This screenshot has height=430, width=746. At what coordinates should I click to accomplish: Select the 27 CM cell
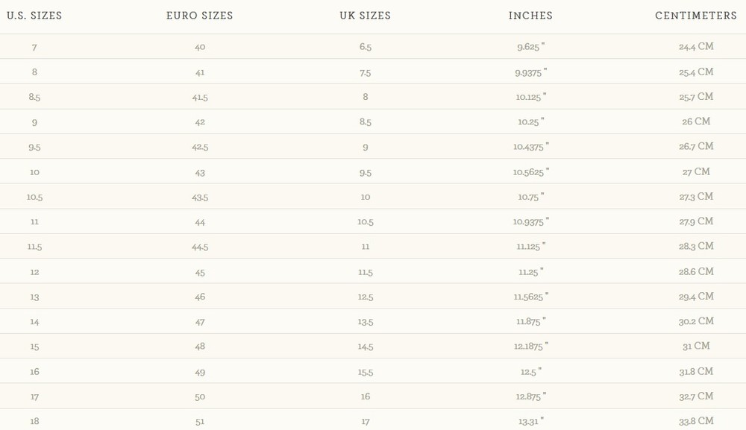(x=696, y=171)
